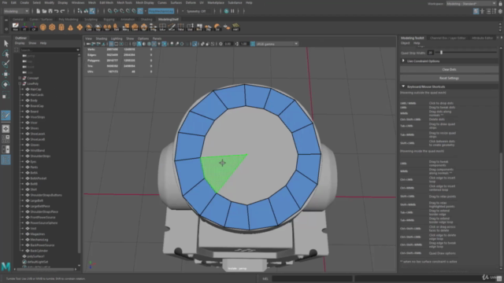Open the Modeling menu set dropdown
The image size is (504, 283).
pyautogui.click(x=16, y=11)
